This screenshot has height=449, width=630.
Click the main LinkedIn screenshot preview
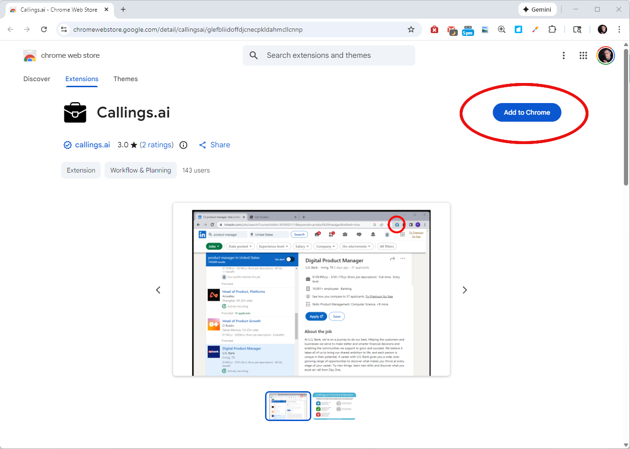coord(311,289)
